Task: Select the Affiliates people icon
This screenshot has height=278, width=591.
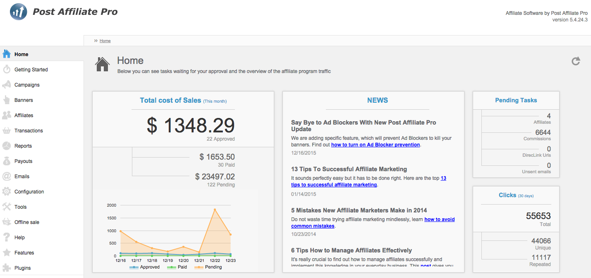Action: tap(7, 115)
